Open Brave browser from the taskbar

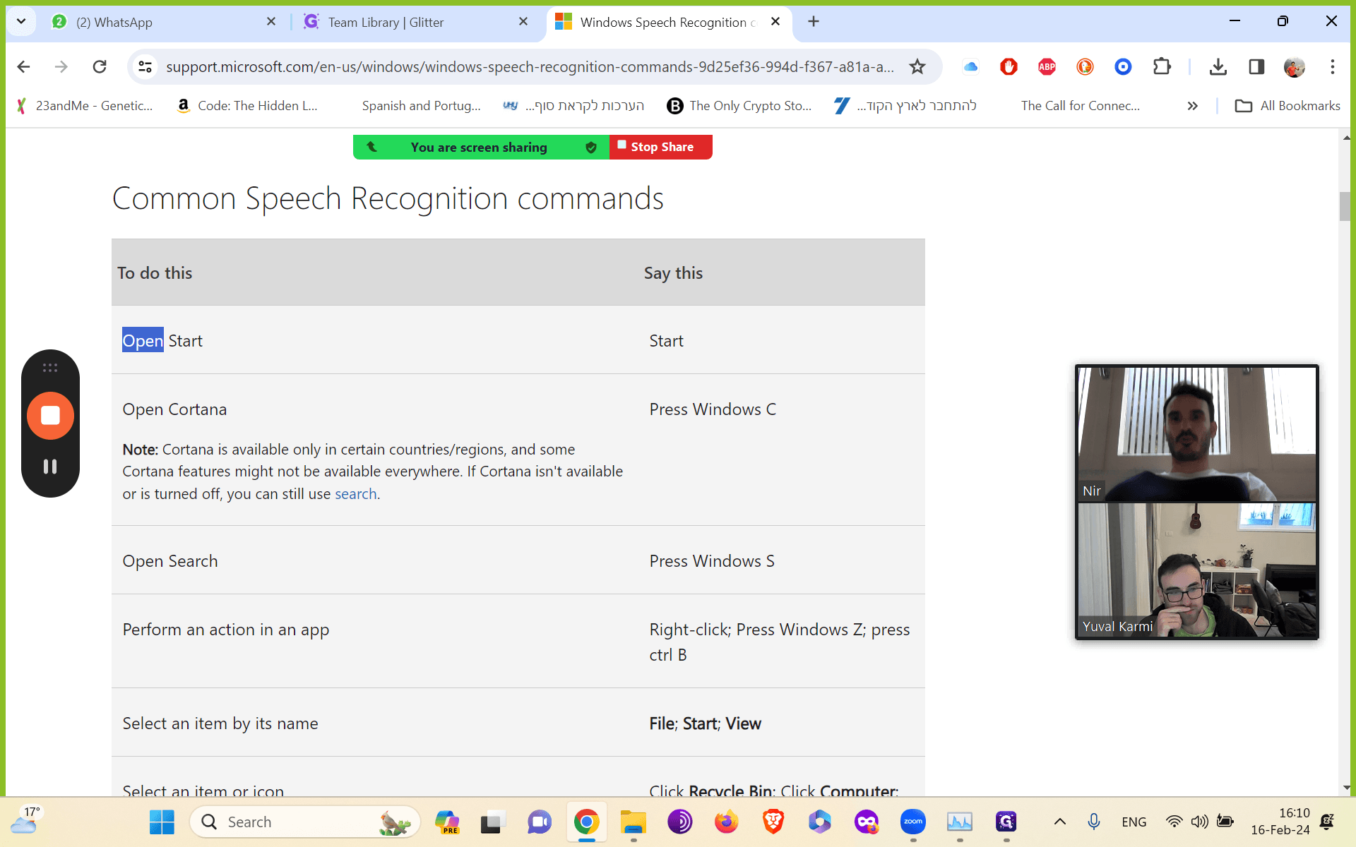(x=773, y=822)
